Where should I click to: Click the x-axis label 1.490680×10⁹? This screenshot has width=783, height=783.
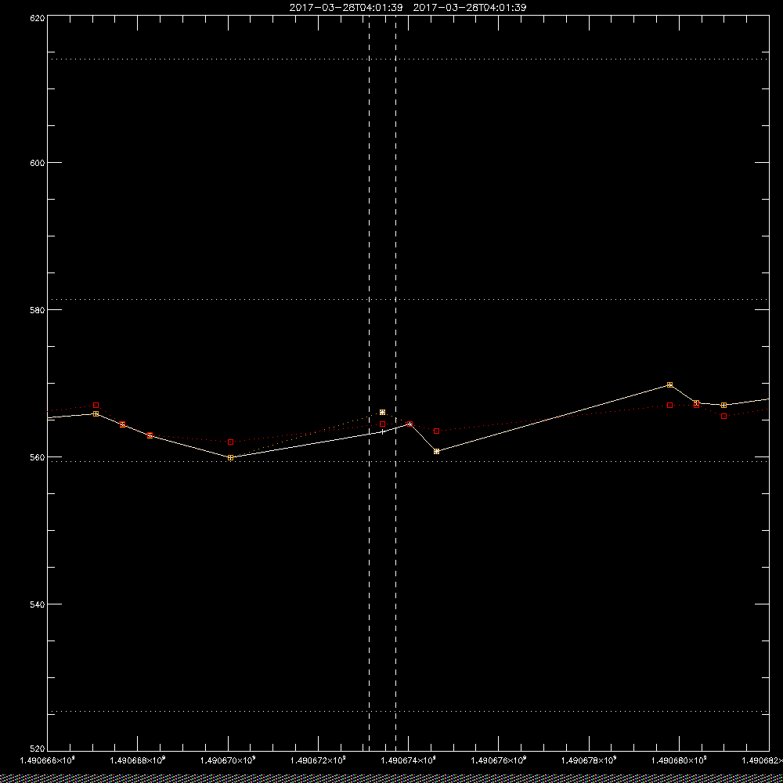coord(679,760)
